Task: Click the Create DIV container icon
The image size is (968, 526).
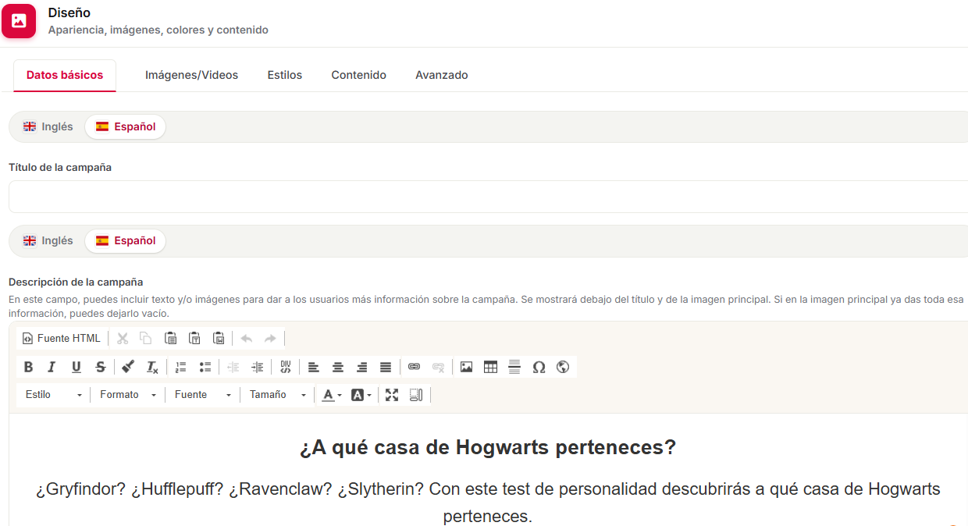Action: pyautogui.click(x=286, y=367)
